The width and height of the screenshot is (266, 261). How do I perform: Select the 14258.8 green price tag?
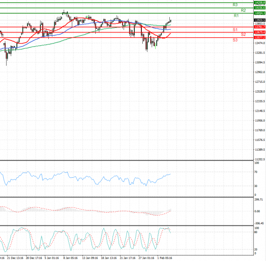(260, 3)
